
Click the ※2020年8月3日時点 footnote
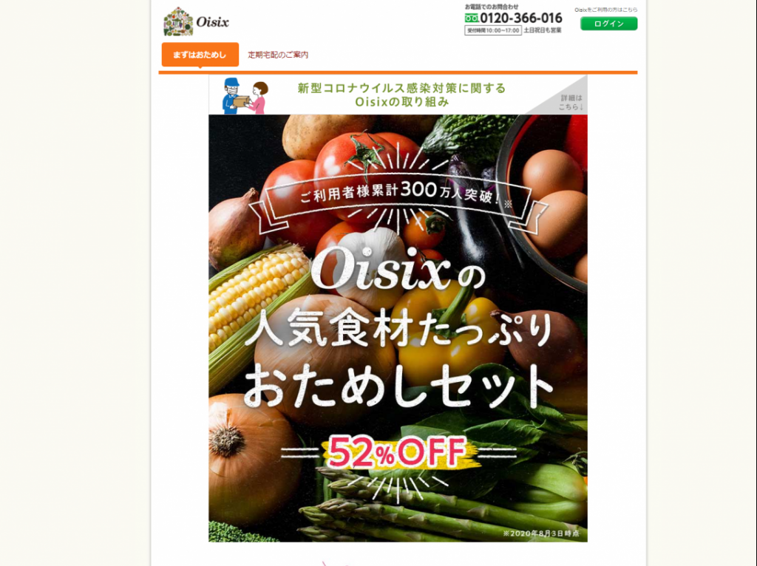point(540,533)
